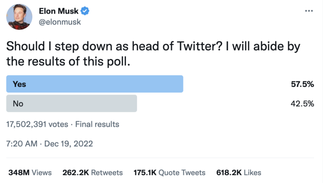Open the @elonmusk handle link
Image resolution: width=323 pixels, height=183 pixels.
point(60,22)
